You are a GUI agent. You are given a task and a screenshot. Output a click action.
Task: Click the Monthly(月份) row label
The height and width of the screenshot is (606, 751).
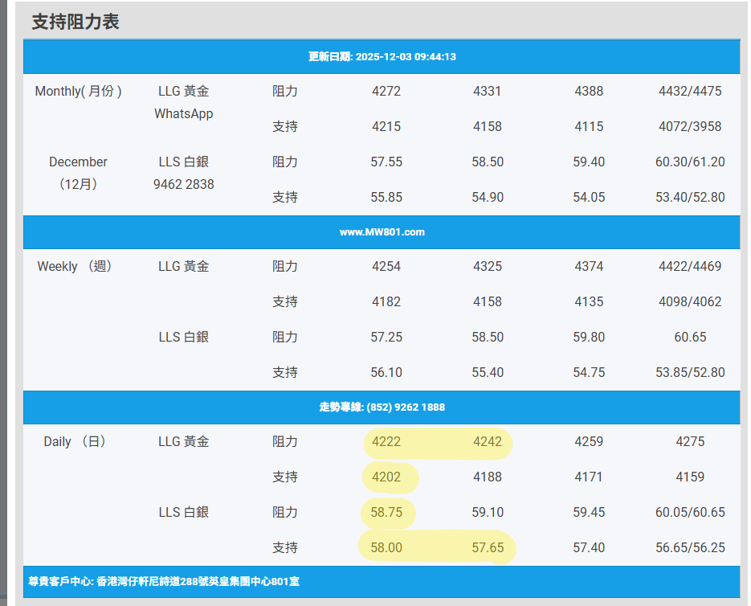point(78,92)
